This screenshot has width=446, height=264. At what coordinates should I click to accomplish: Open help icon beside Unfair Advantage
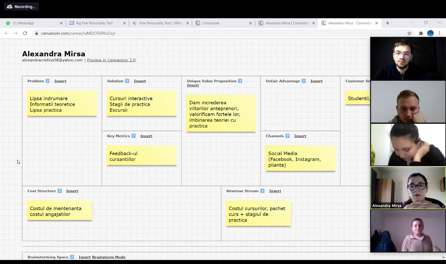click(304, 81)
